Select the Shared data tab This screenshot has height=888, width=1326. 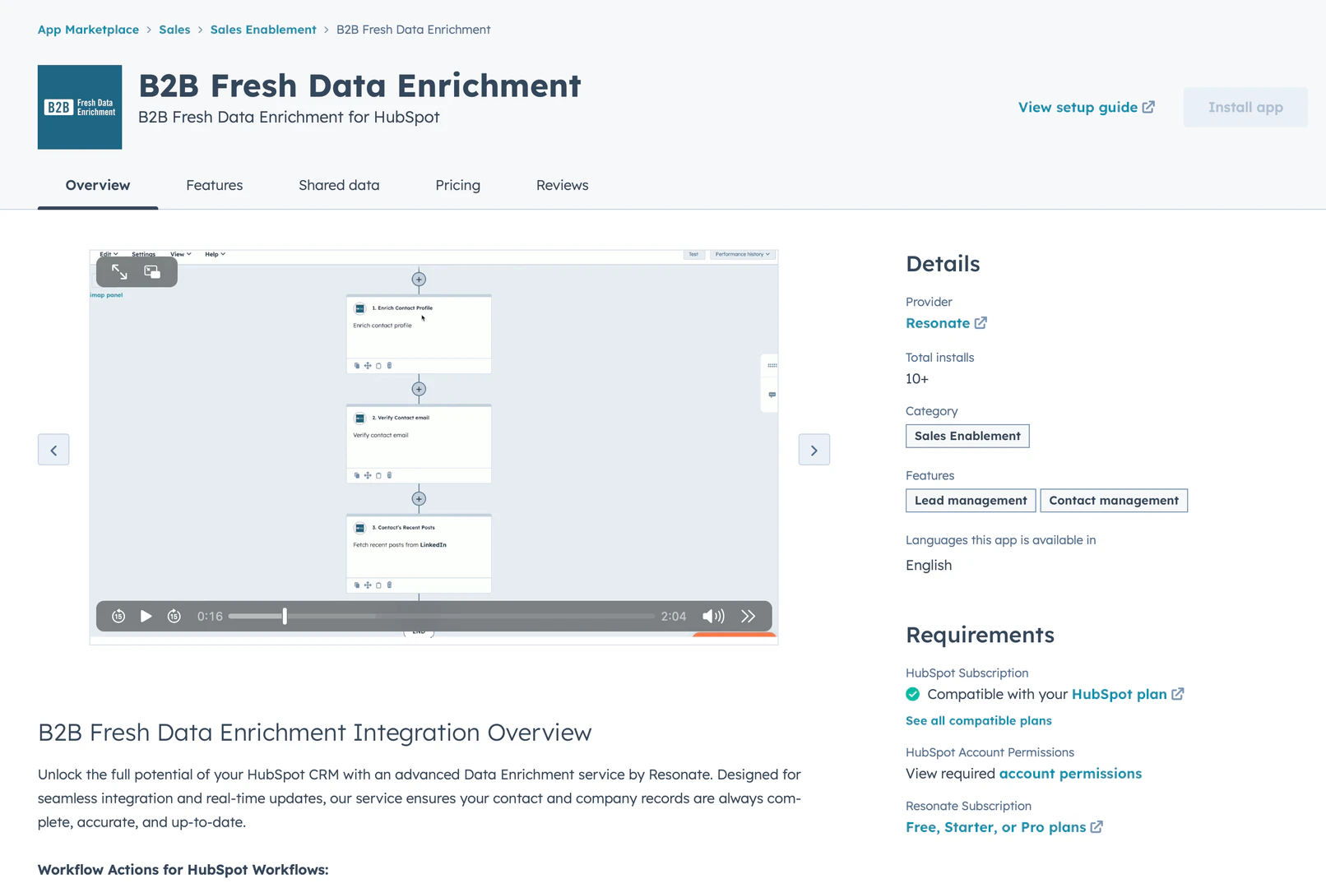[x=339, y=185]
